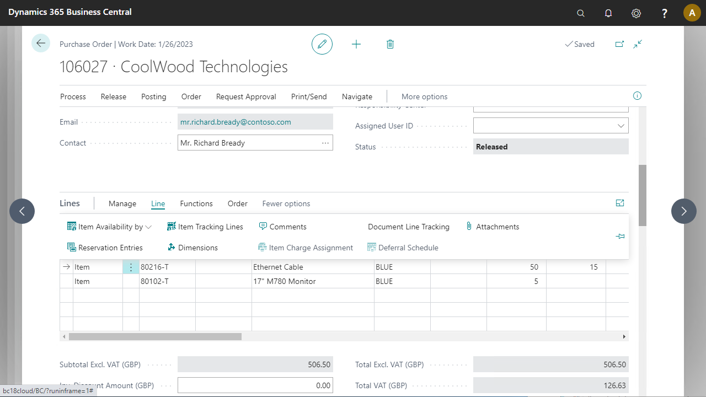The height and width of the screenshot is (397, 706).
Task: Open Document Line Tracking
Action: click(409, 227)
